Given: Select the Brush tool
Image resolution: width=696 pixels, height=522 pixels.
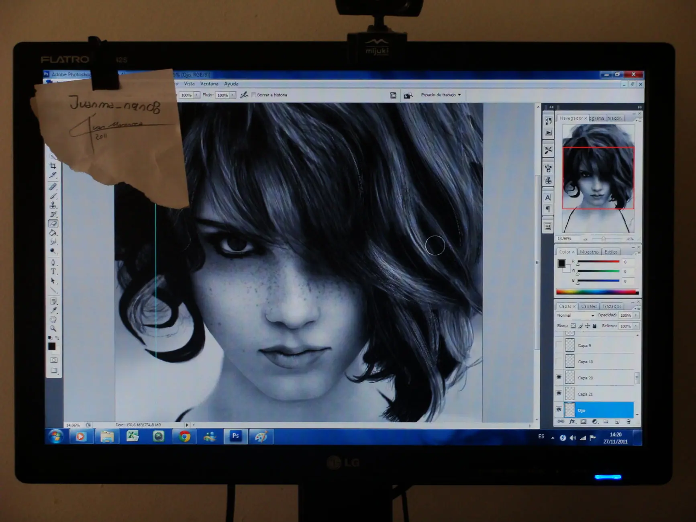Looking at the screenshot, I should tap(53, 196).
